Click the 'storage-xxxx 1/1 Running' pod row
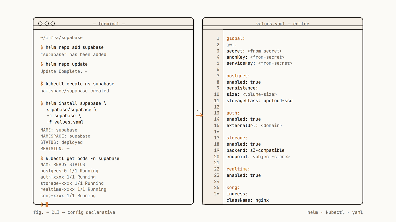 coord(72,183)
